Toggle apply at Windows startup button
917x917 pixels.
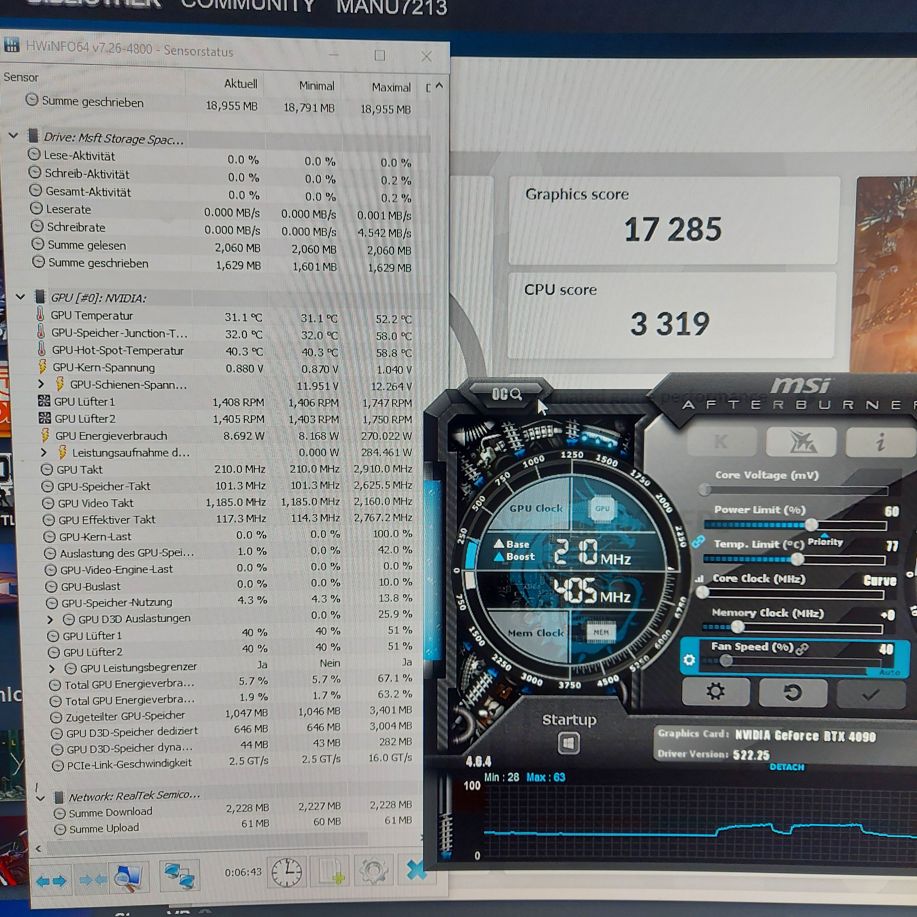[569, 743]
